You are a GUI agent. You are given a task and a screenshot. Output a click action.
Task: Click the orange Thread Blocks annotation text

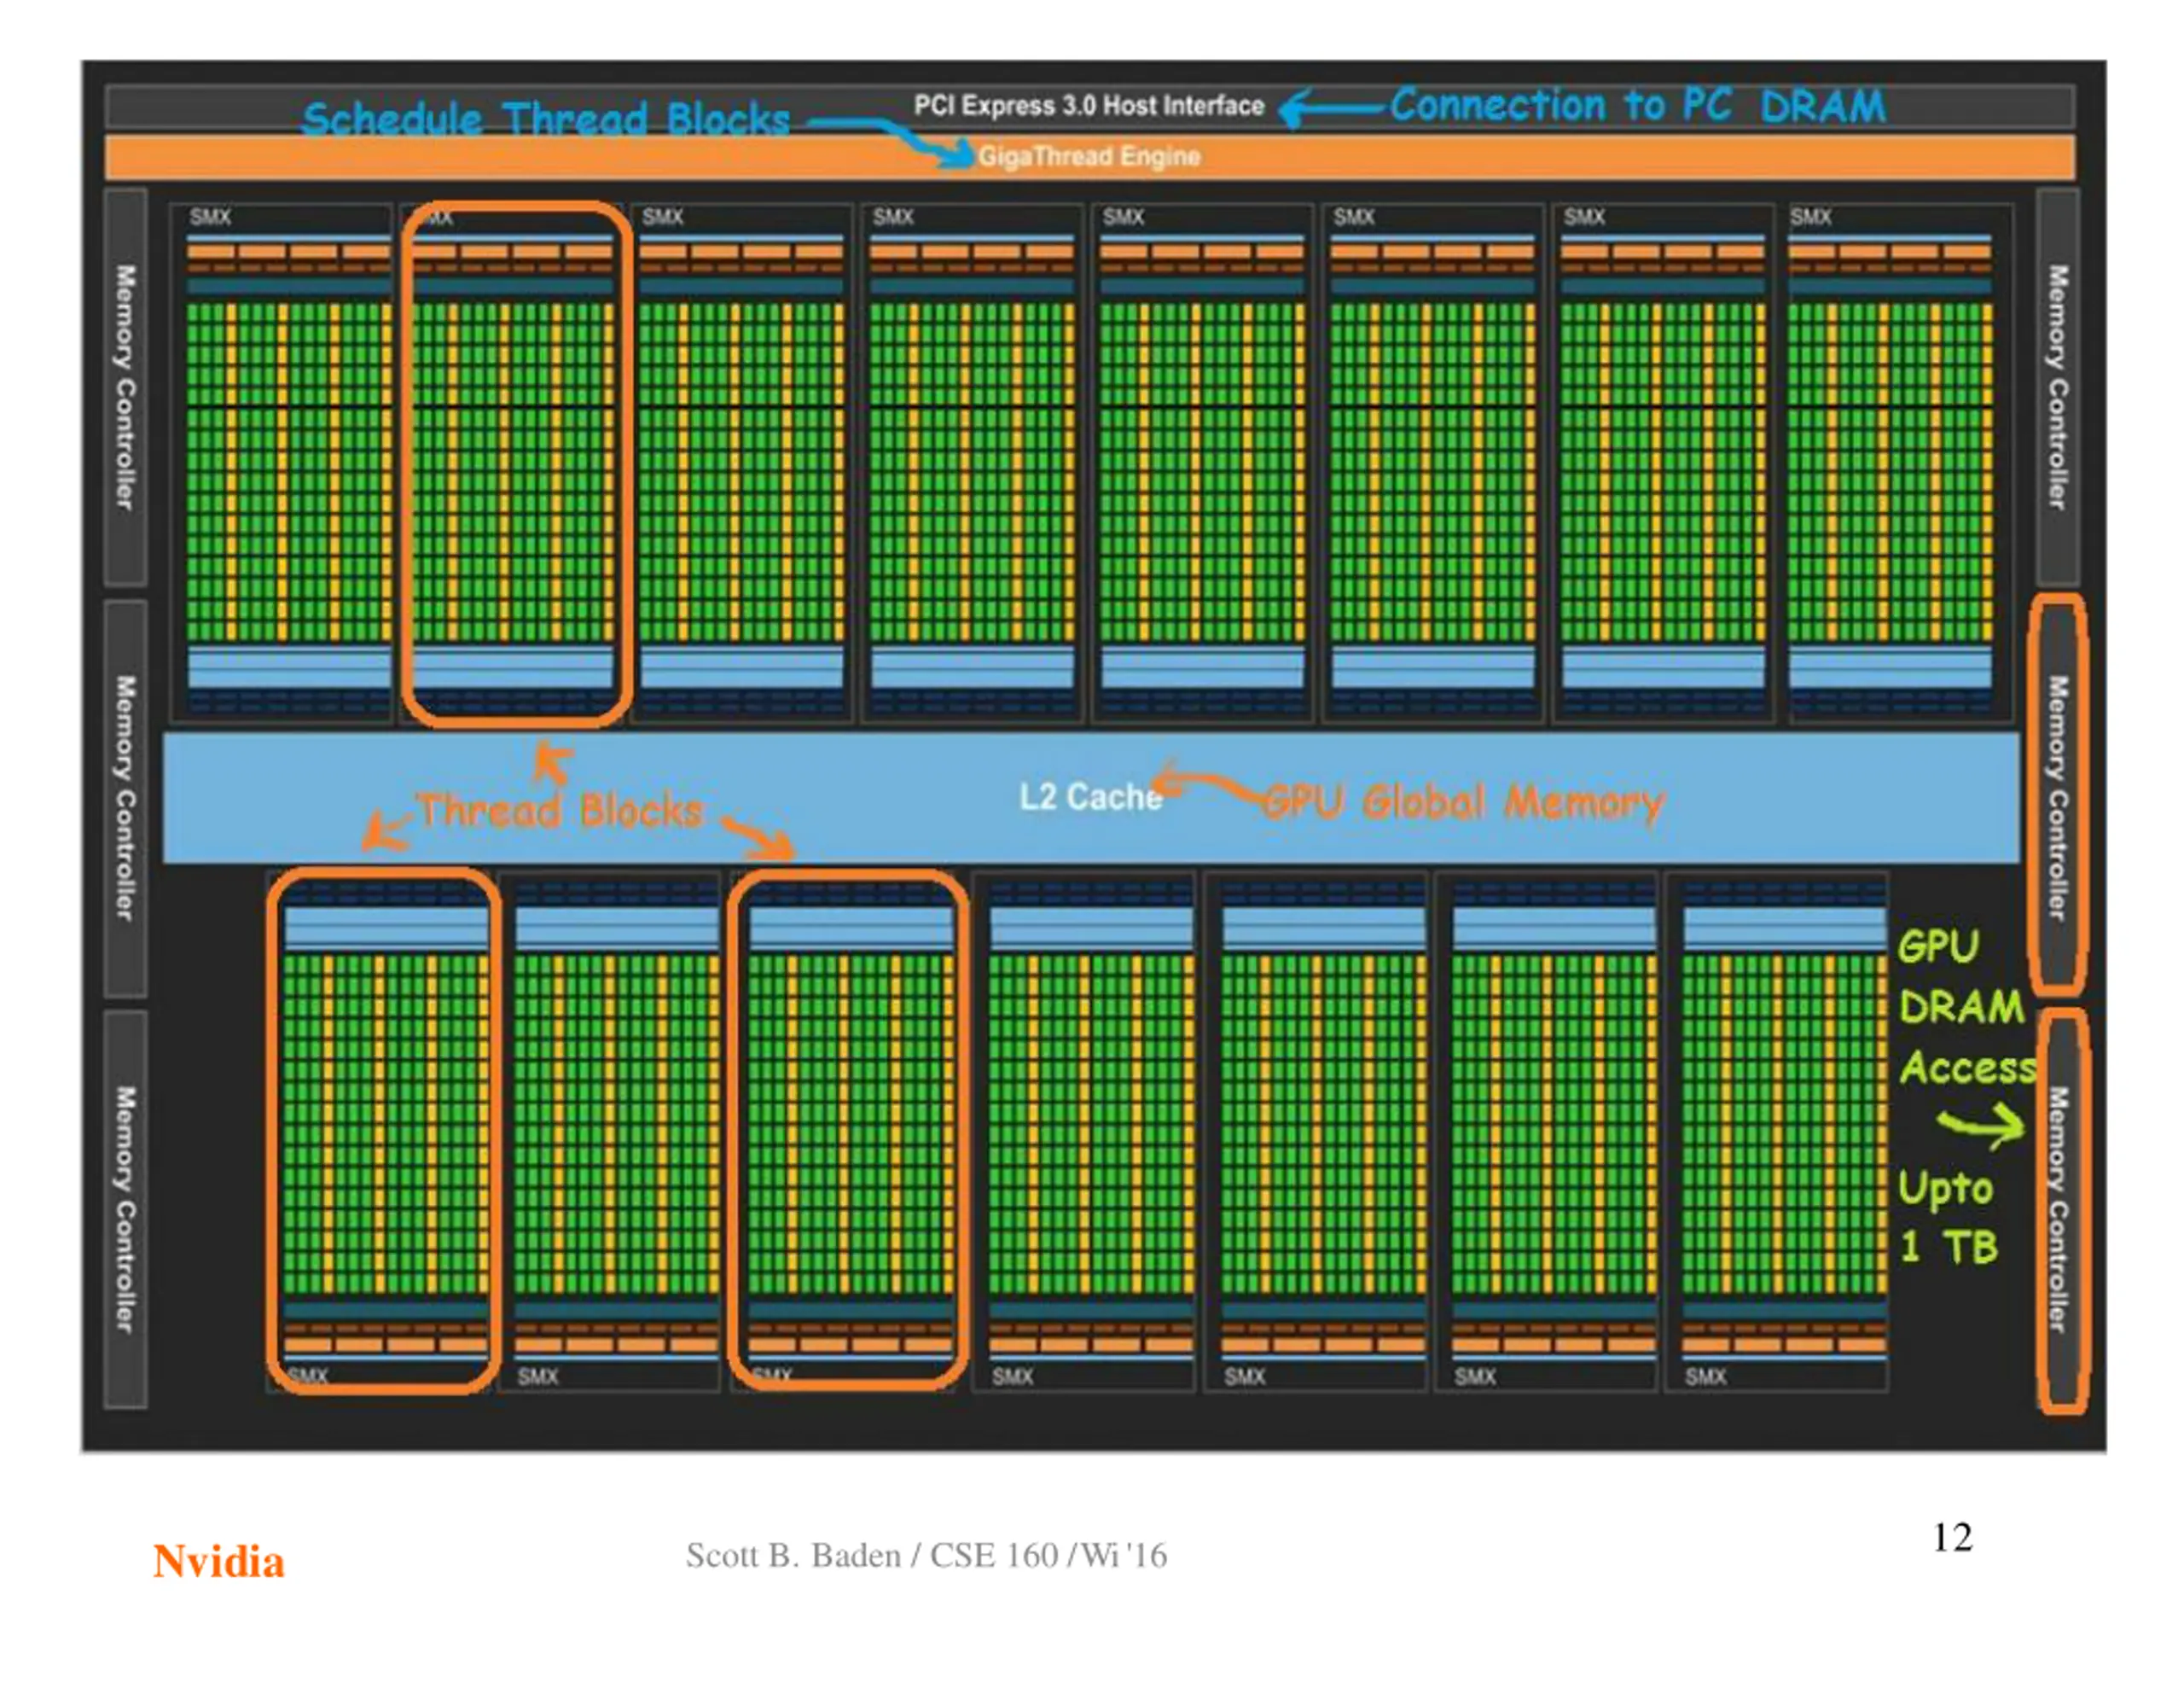[x=560, y=811]
